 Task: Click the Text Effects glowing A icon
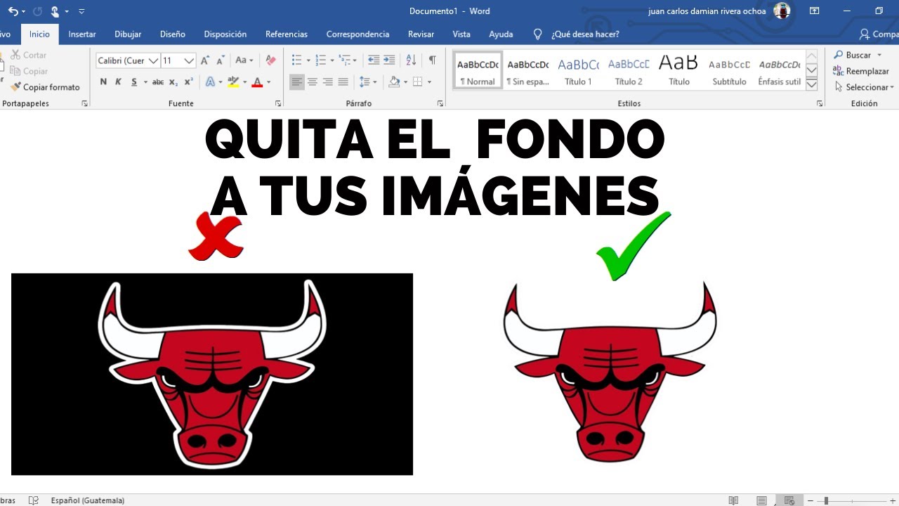pyautogui.click(x=210, y=82)
